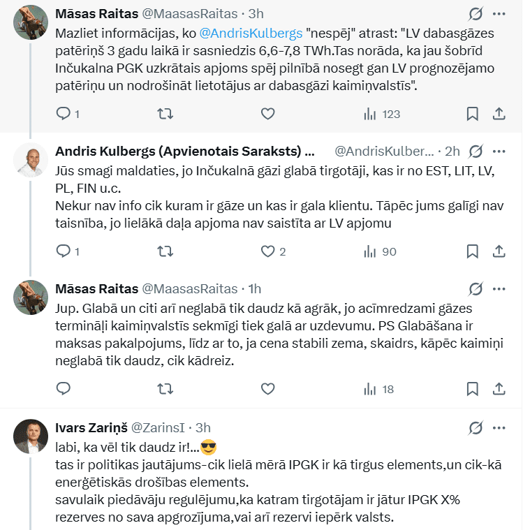Like the first Māsas Raitas tweet
This screenshot has height=530, width=523.
267,114
